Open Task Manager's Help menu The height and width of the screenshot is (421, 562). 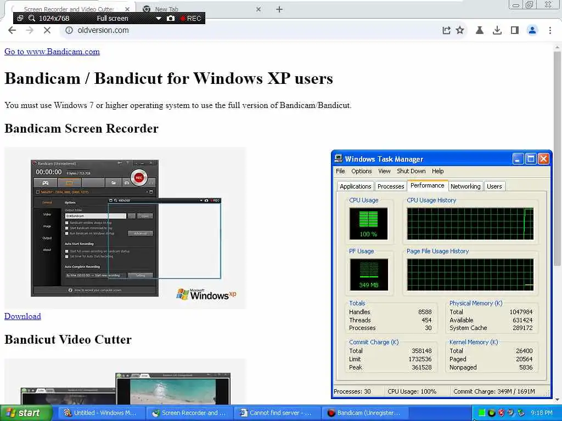click(437, 171)
